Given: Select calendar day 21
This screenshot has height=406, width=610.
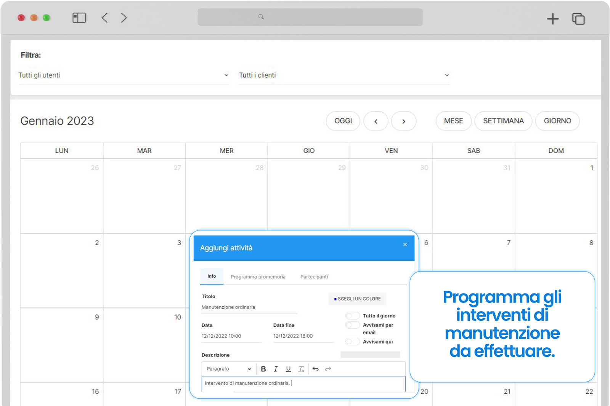Looking at the screenshot, I should tap(474, 394).
